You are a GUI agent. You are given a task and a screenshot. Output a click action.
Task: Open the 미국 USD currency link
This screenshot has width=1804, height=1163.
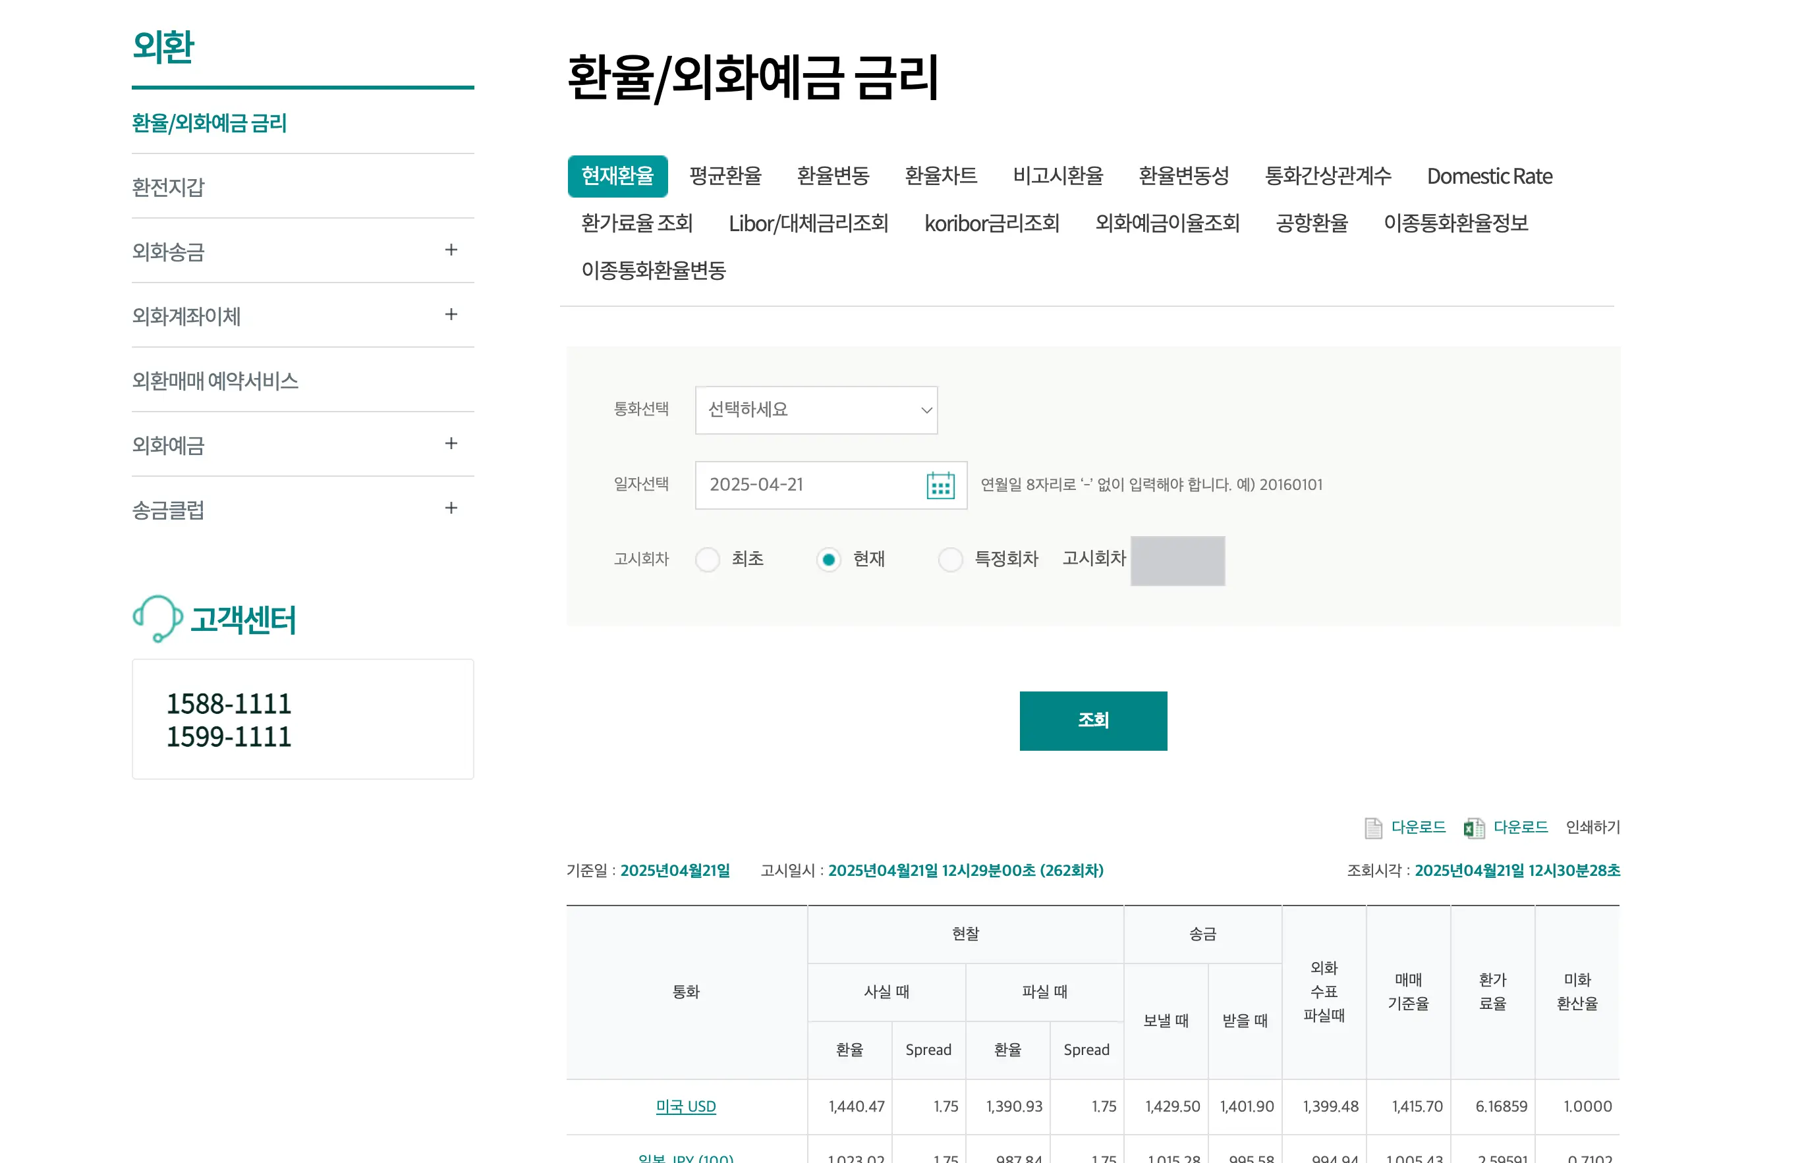pyautogui.click(x=685, y=1106)
